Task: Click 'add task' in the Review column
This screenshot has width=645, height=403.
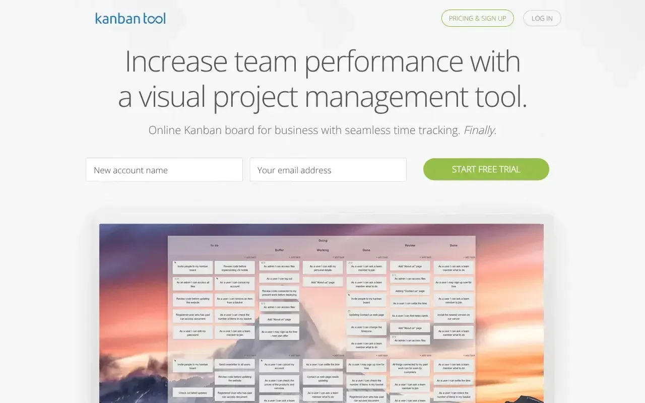Action: pyautogui.click(x=425, y=257)
